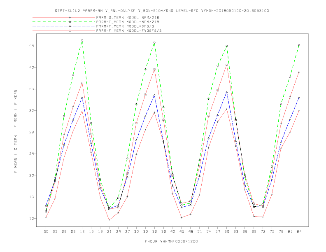Click the square marker in the FV3GFS legend line
The width and height of the screenshot is (326, 252).
(70, 30)
